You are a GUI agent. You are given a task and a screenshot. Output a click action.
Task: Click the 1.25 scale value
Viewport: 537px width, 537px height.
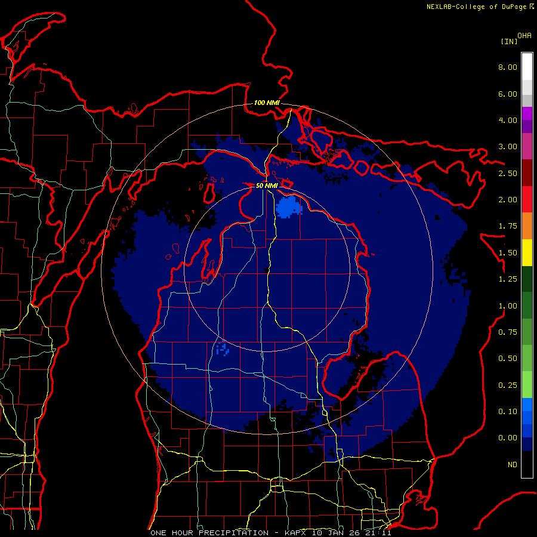point(508,279)
